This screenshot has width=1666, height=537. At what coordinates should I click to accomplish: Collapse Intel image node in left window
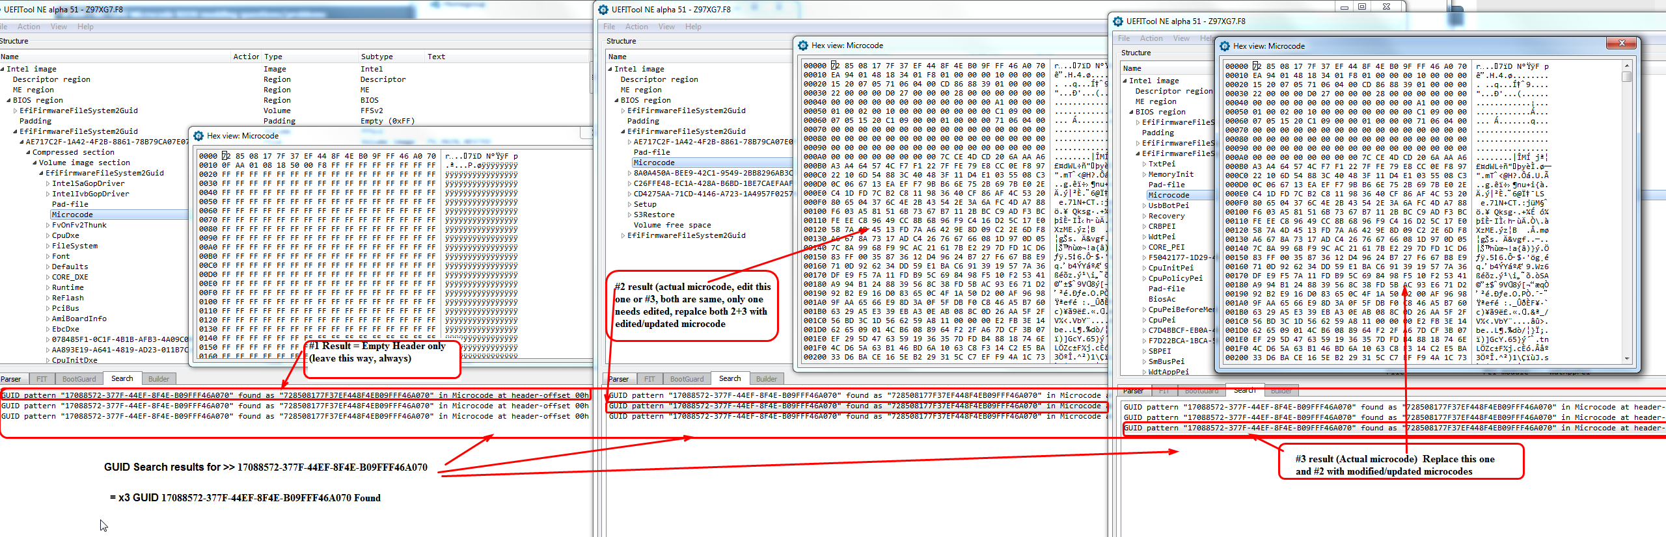pyautogui.click(x=3, y=69)
